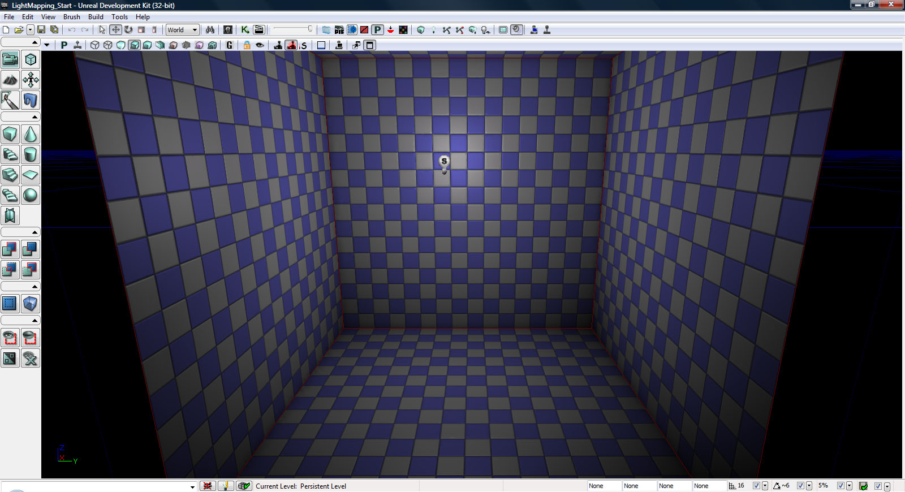
Task: Select the Sheet builder brush
Action: tap(31, 175)
